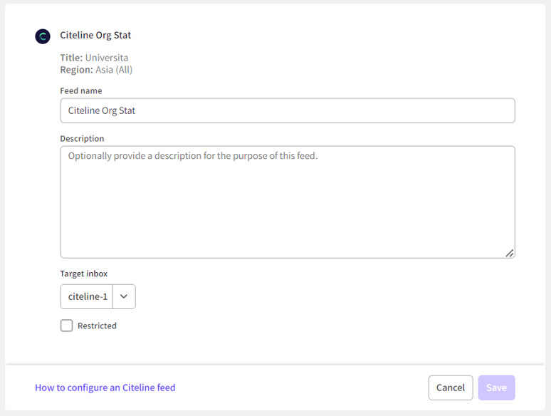Click the Save button
Viewport: 551px width, 416px height.
496,388
